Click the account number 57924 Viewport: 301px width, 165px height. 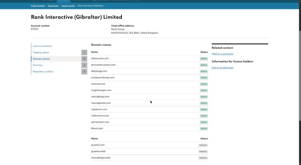coord(35,29)
